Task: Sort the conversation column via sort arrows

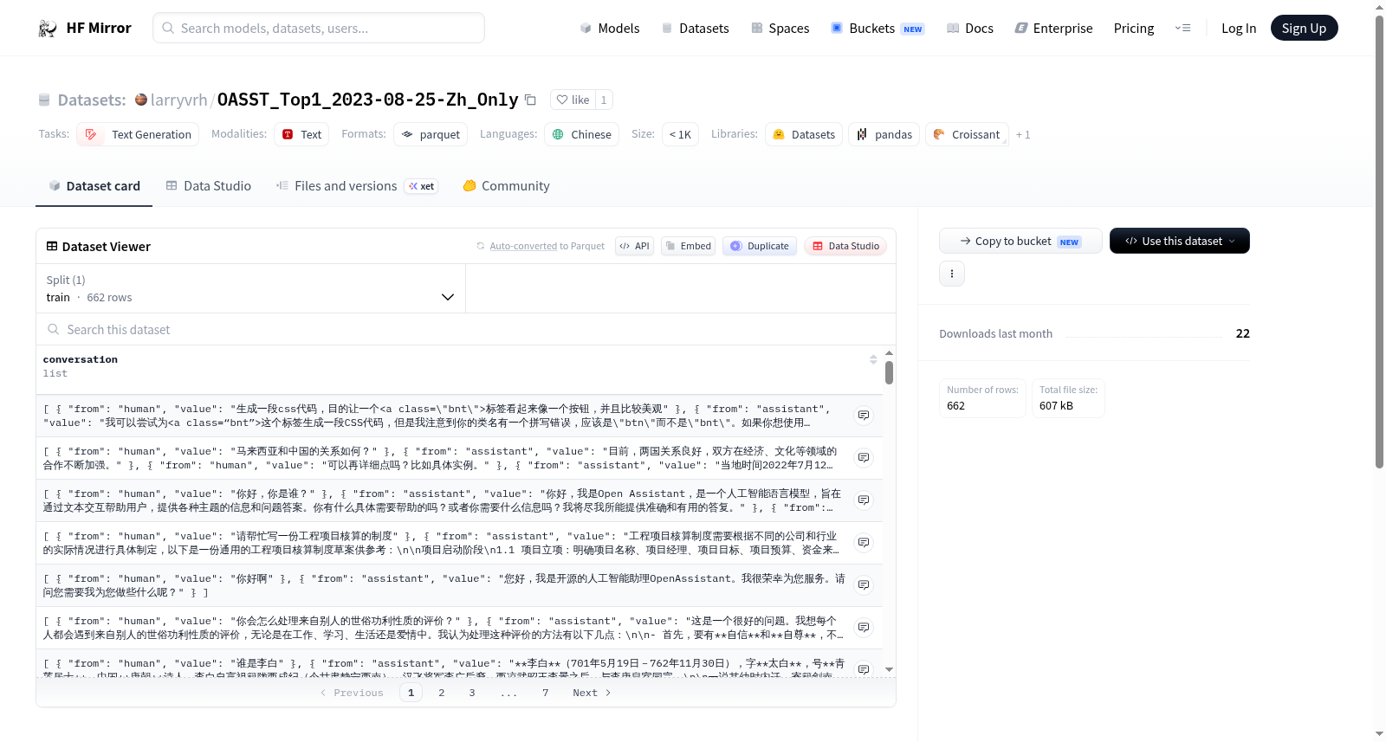Action: [873, 359]
